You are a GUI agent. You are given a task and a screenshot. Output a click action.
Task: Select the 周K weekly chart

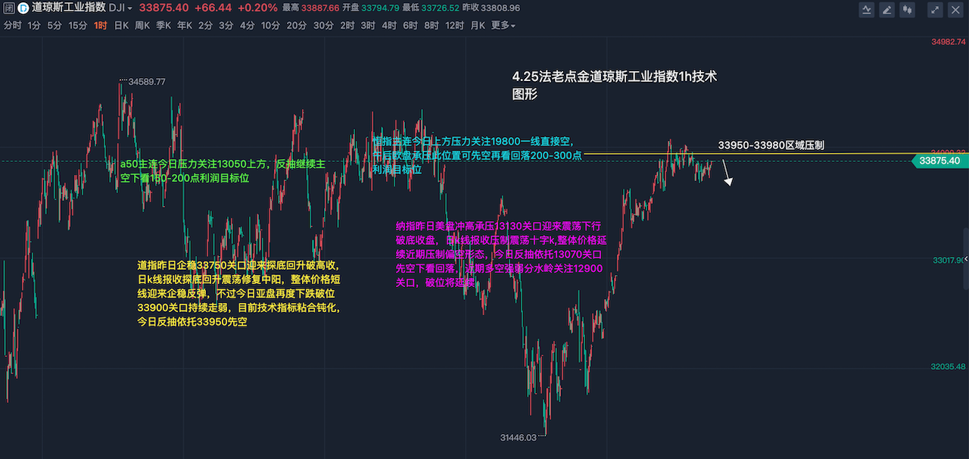[x=142, y=25]
